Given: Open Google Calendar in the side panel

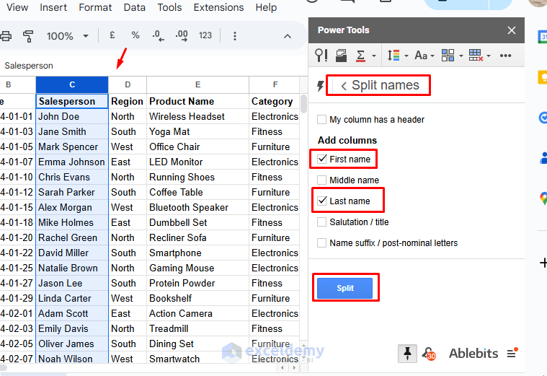Looking at the screenshot, I should point(543,36).
